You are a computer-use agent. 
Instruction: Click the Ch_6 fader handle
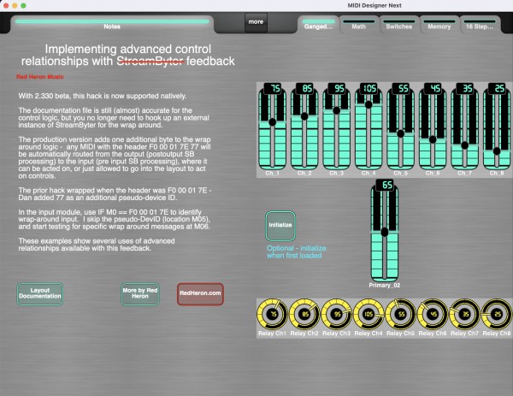pos(433,139)
